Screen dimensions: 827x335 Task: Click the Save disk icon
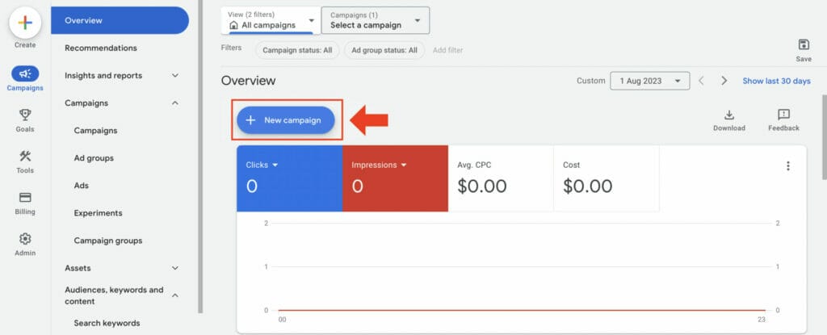click(804, 45)
